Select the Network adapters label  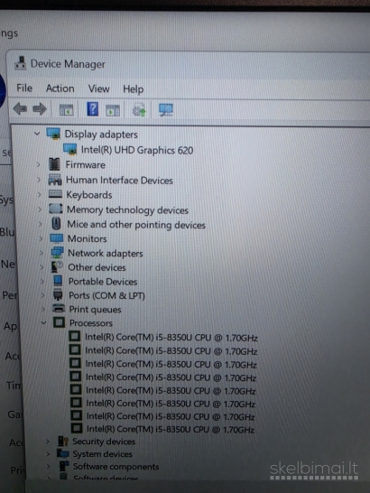click(x=106, y=253)
